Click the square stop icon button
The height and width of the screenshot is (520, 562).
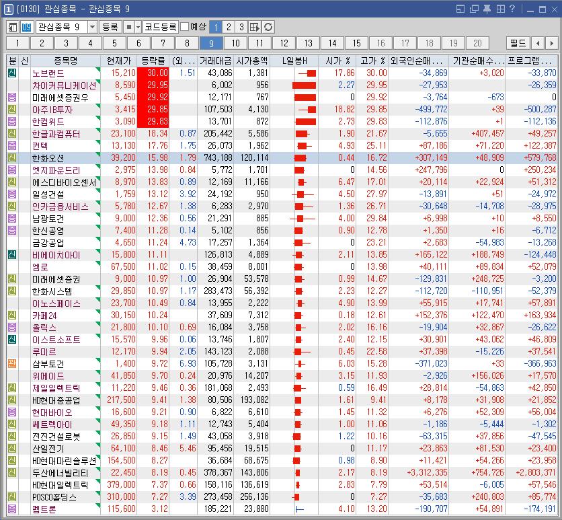click(128, 27)
